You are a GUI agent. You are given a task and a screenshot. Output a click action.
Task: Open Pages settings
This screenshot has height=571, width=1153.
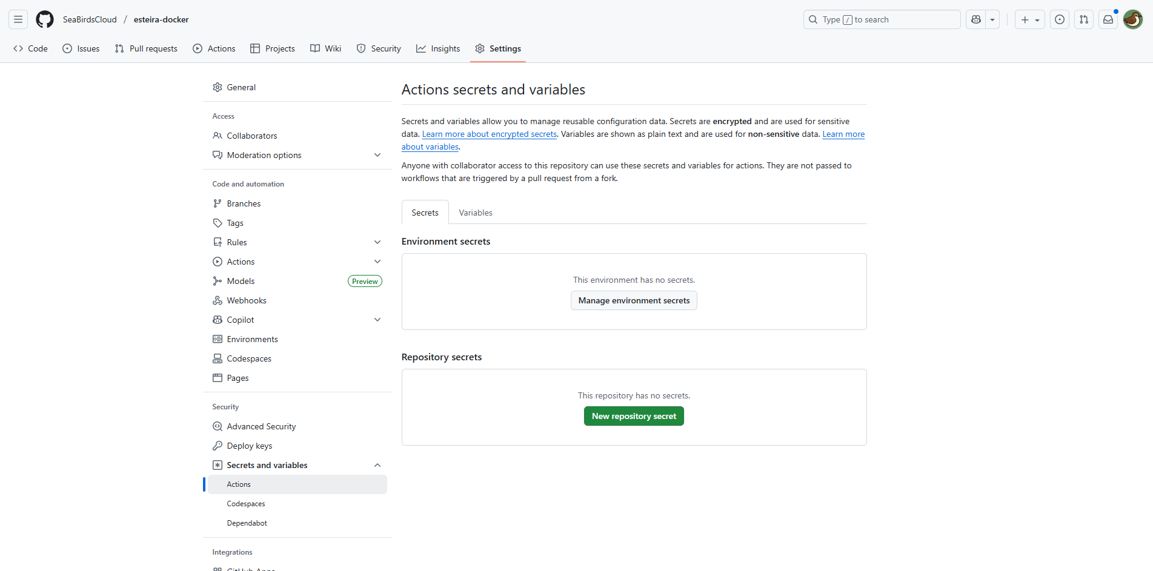(x=297, y=378)
